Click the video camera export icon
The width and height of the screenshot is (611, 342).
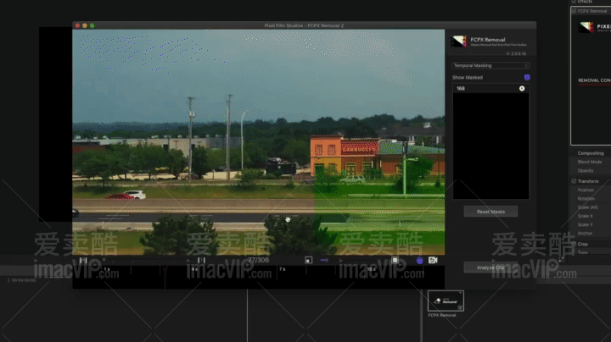pos(433,260)
